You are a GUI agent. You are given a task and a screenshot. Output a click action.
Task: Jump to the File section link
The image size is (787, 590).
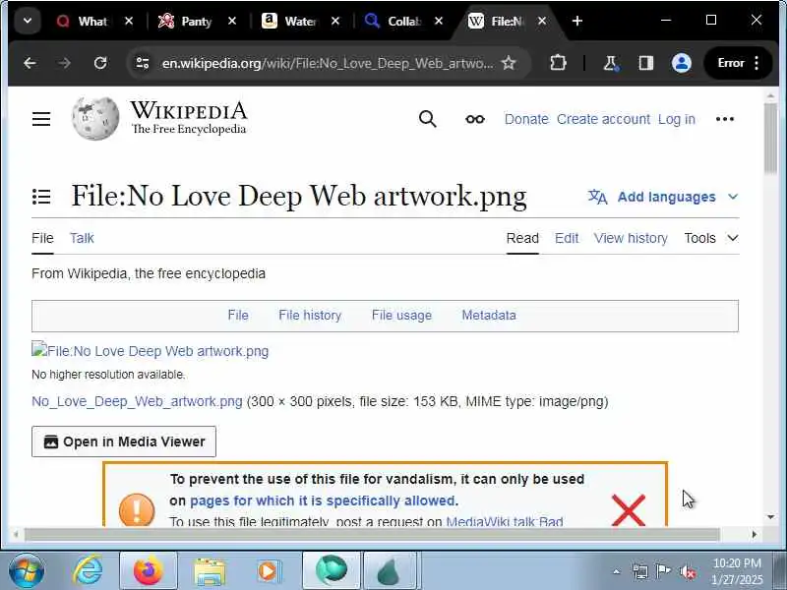click(x=238, y=315)
